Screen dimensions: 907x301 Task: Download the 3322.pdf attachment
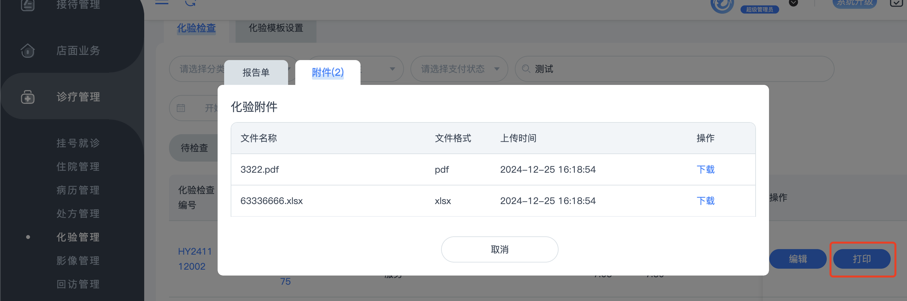coord(705,169)
